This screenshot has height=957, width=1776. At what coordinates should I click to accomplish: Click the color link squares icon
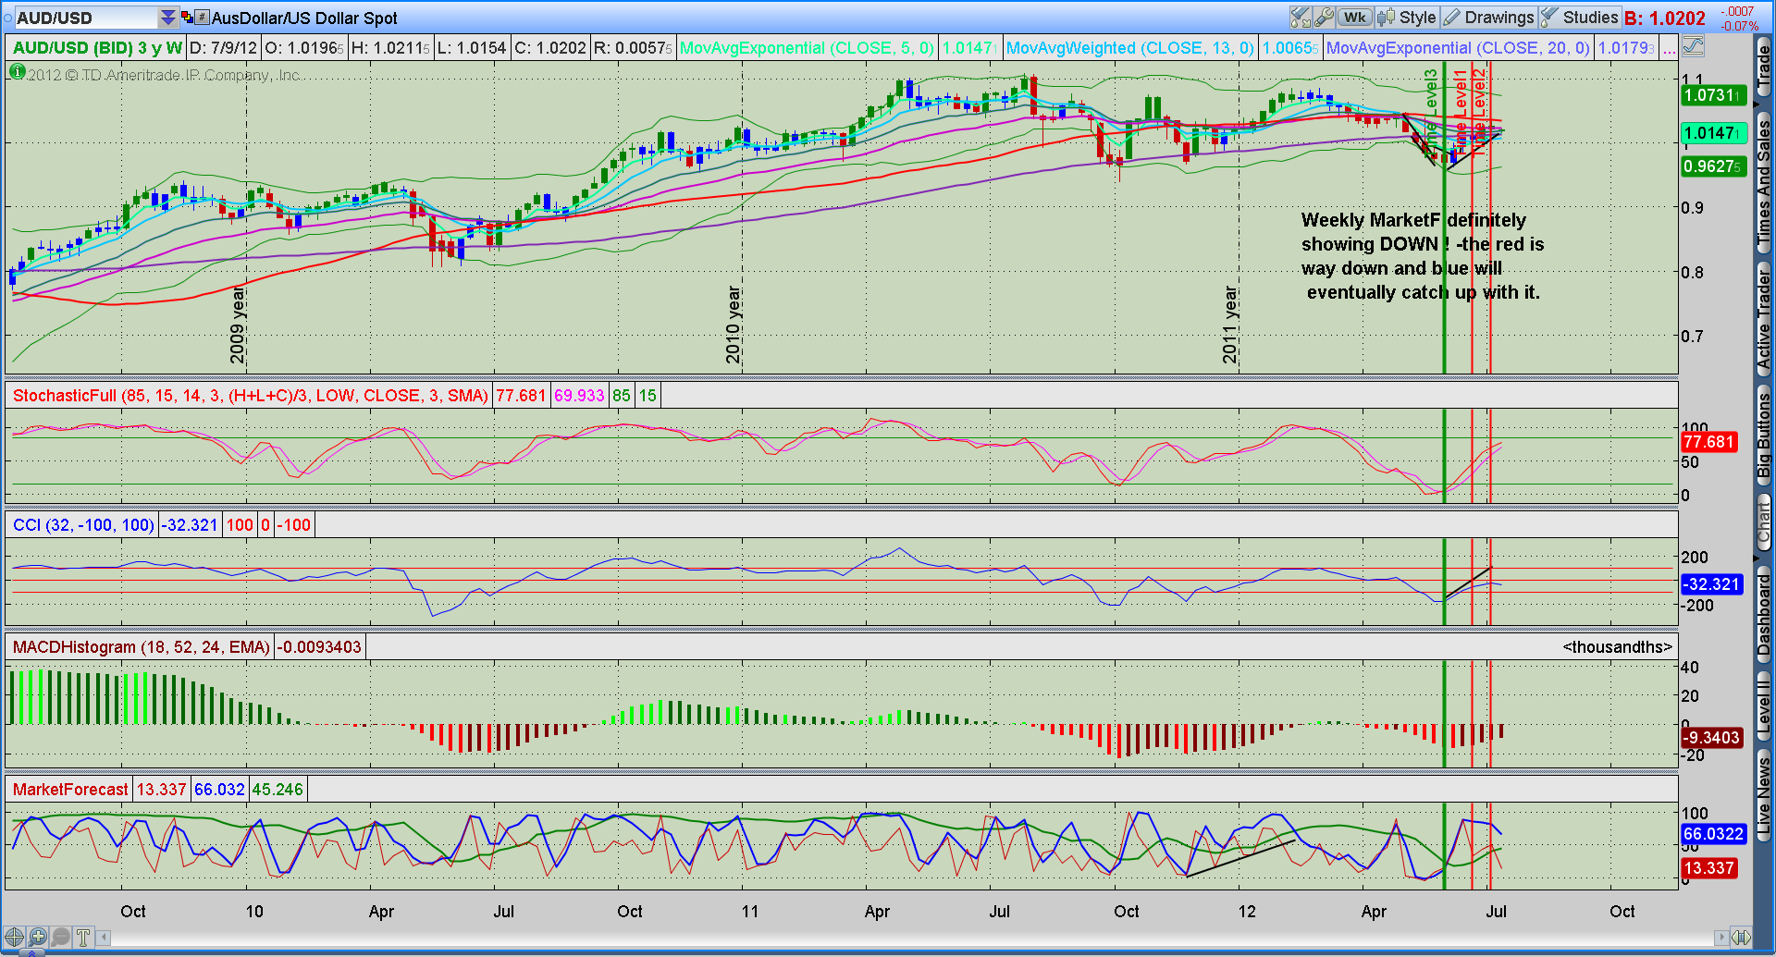[x=187, y=18]
